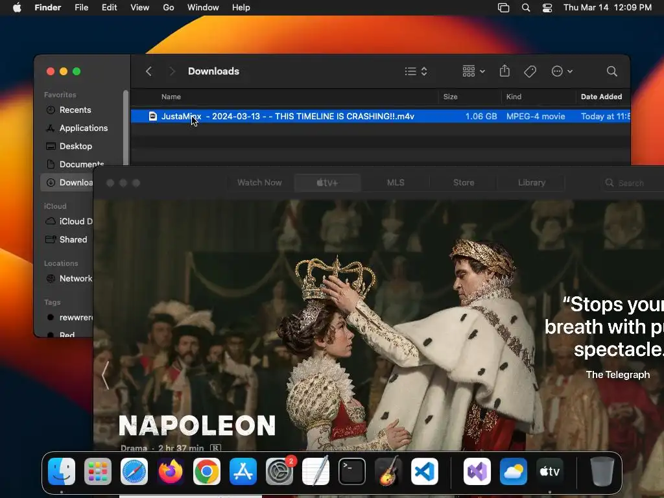Open purple Visual Studio icon in Dock

(477, 471)
